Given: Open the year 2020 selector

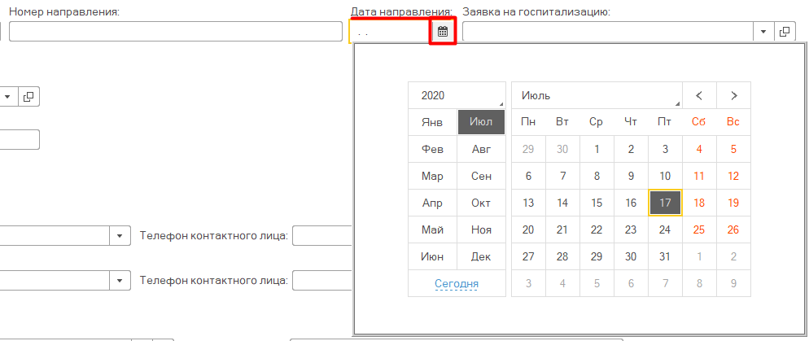Looking at the screenshot, I should (x=456, y=95).
